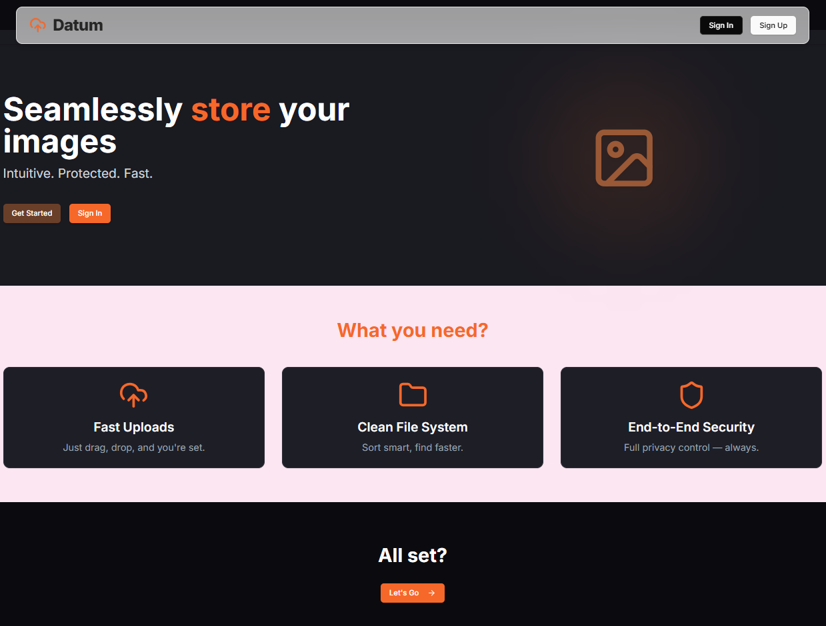Click the arrow inside the Let's Go button
The width and height of the screenshot is (826, 626).
click(431, 593)
